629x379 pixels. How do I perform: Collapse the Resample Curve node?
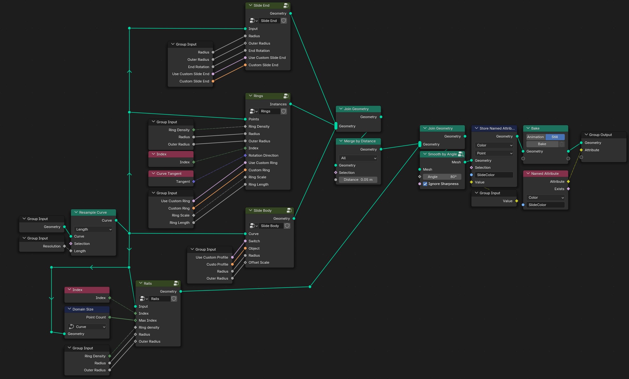[76, 212]
